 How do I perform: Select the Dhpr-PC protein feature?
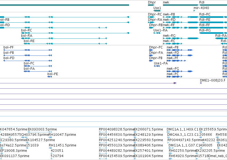(x=151, y=50)
